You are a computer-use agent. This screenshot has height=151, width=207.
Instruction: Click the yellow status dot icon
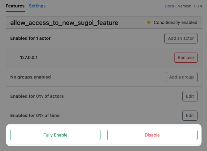pyautogui.click(x=149, y=22)
